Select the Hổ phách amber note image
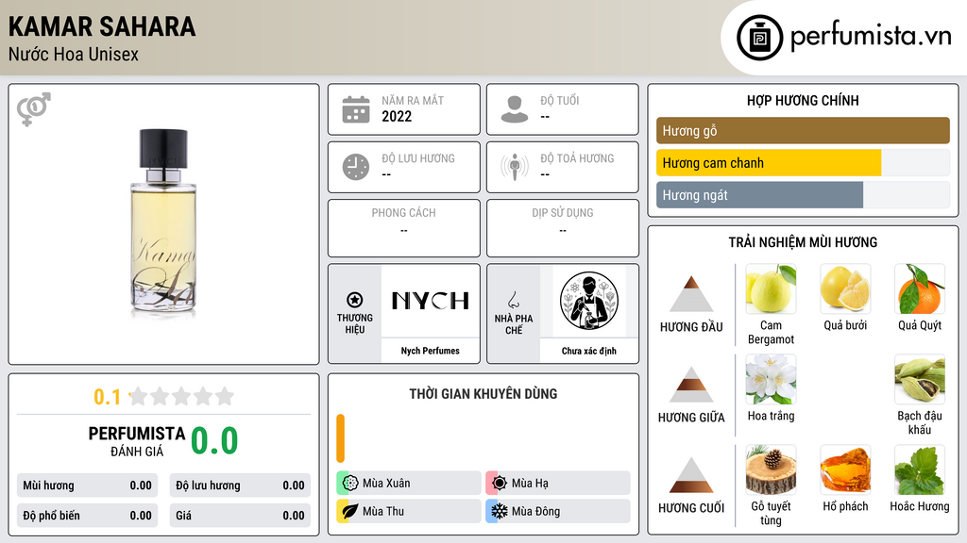This screenshot has width=967, height=543. tap(845, 469)
